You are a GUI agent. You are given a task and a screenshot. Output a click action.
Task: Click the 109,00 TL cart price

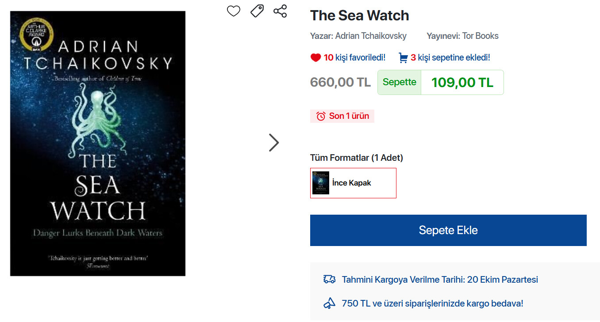(462, 83)
